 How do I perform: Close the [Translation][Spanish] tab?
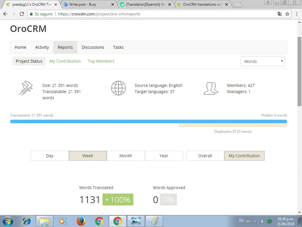[x=170, y=4]
